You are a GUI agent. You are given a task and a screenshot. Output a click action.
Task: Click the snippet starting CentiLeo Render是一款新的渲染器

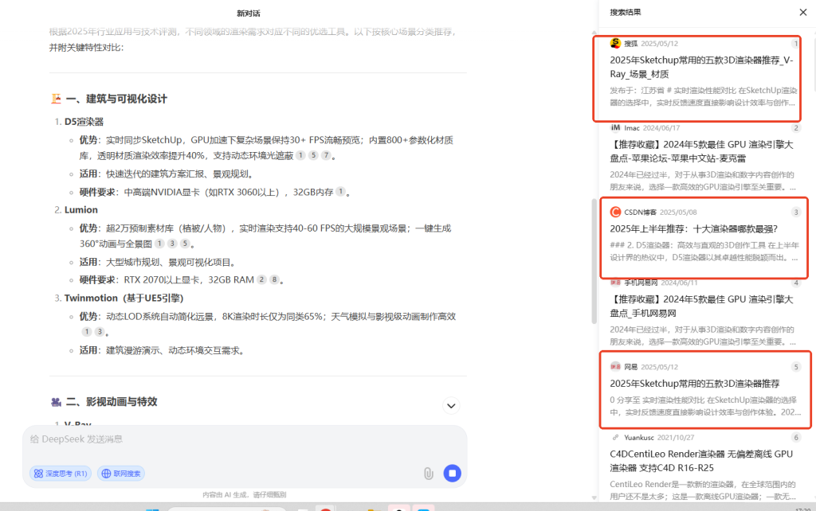tap(703, 490)
